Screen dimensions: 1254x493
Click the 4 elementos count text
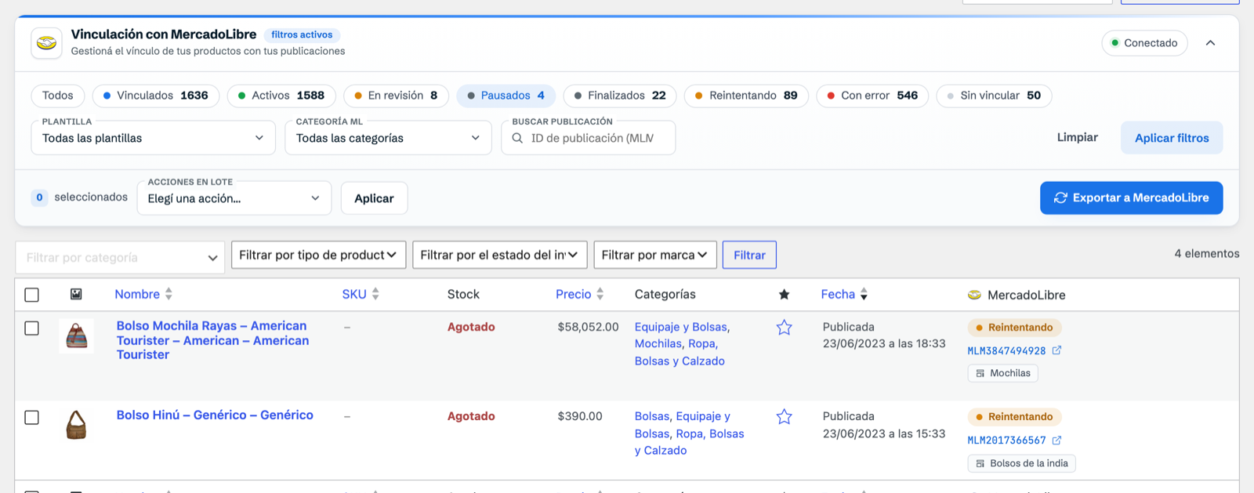click(1207, 253)
